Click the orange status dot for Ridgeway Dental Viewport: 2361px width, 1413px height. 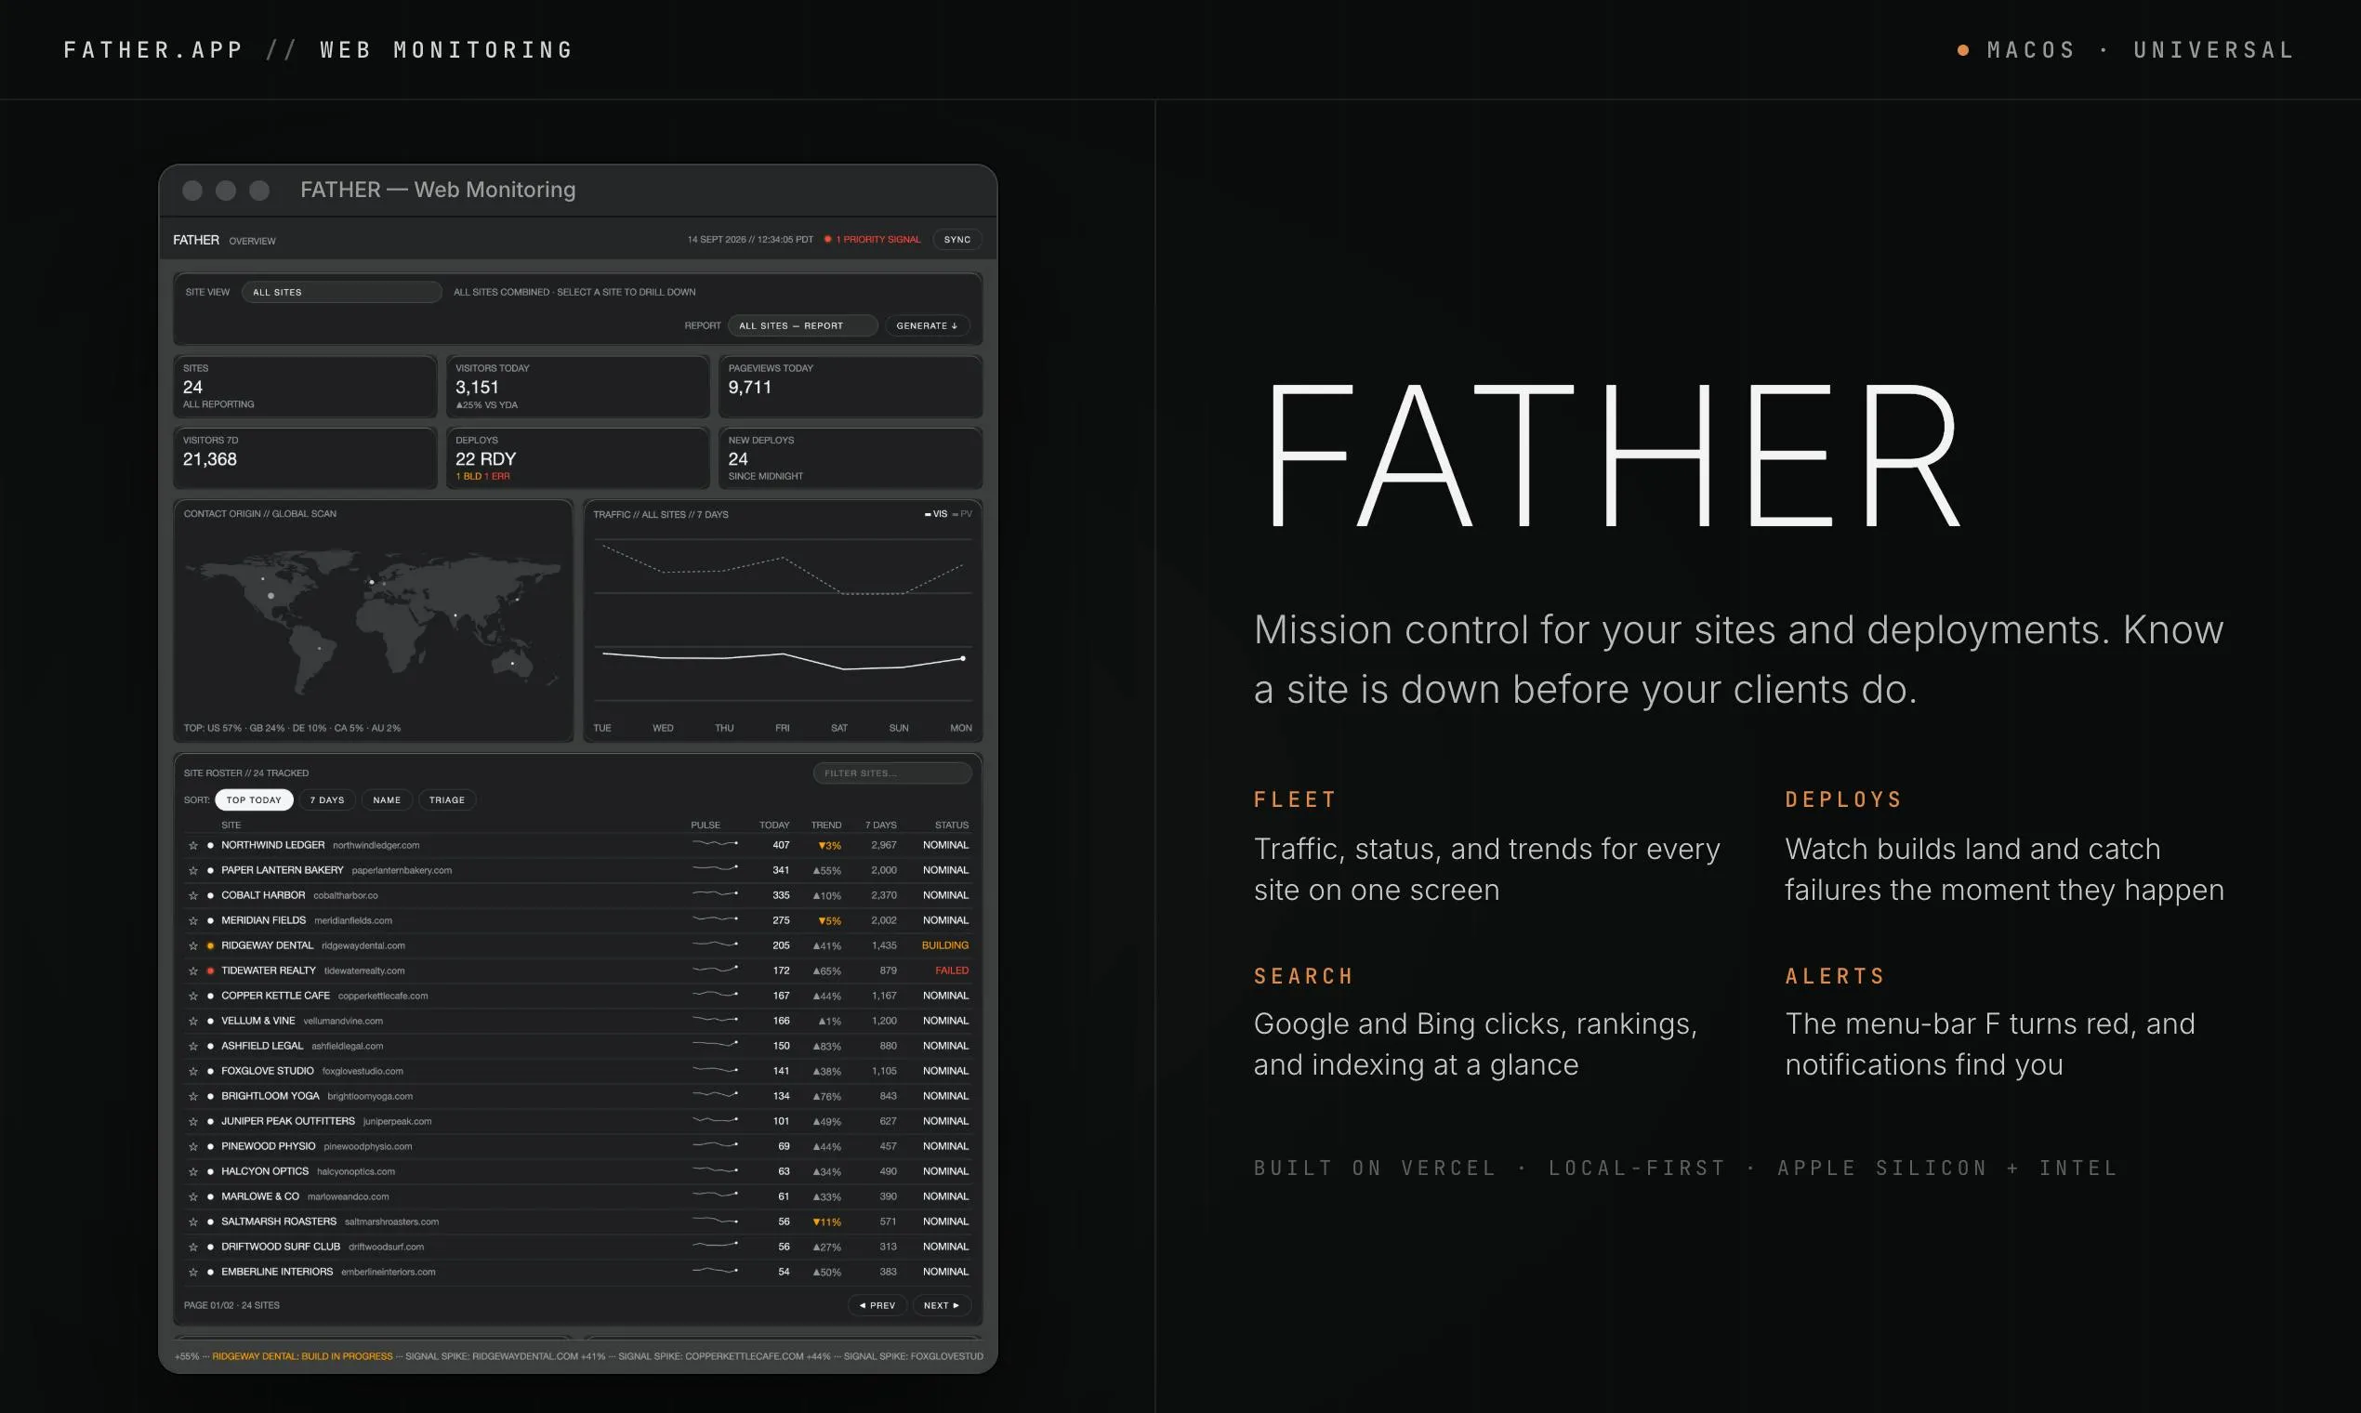click(210, 945)
